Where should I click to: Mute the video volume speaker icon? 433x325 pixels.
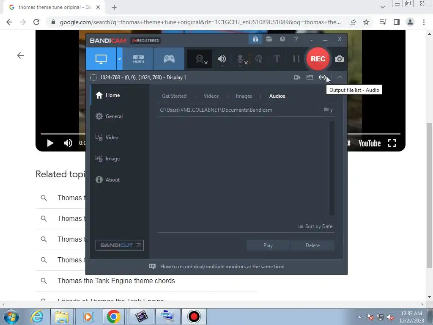click(68, 143)
